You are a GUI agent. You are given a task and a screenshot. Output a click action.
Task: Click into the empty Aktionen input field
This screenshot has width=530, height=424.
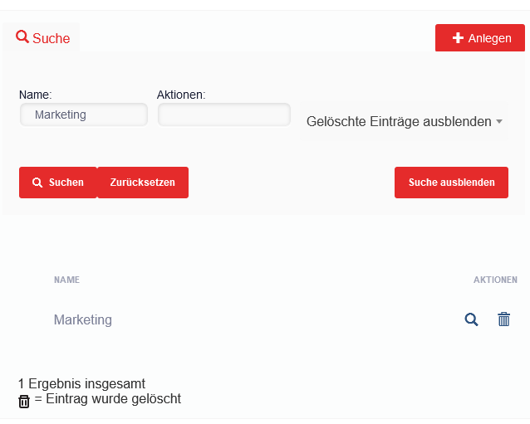[x=224, y=115]
